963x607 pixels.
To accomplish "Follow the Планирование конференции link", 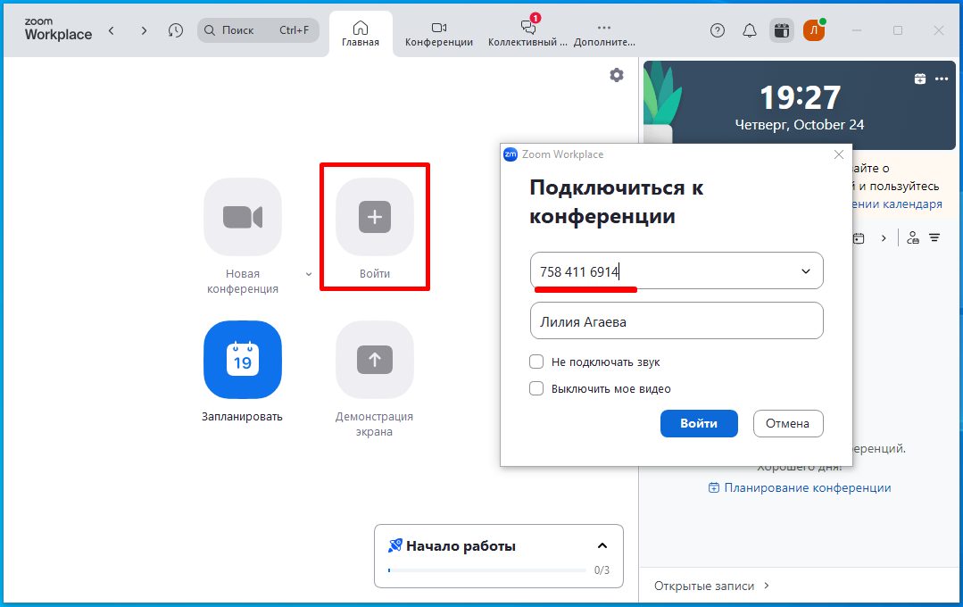I will (800, 487).
